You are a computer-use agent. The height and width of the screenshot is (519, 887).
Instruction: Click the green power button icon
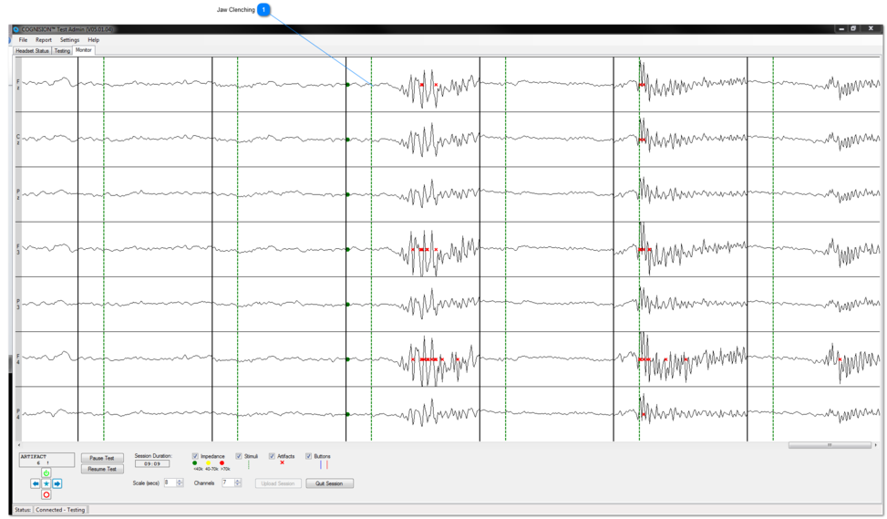pos(46,473)
